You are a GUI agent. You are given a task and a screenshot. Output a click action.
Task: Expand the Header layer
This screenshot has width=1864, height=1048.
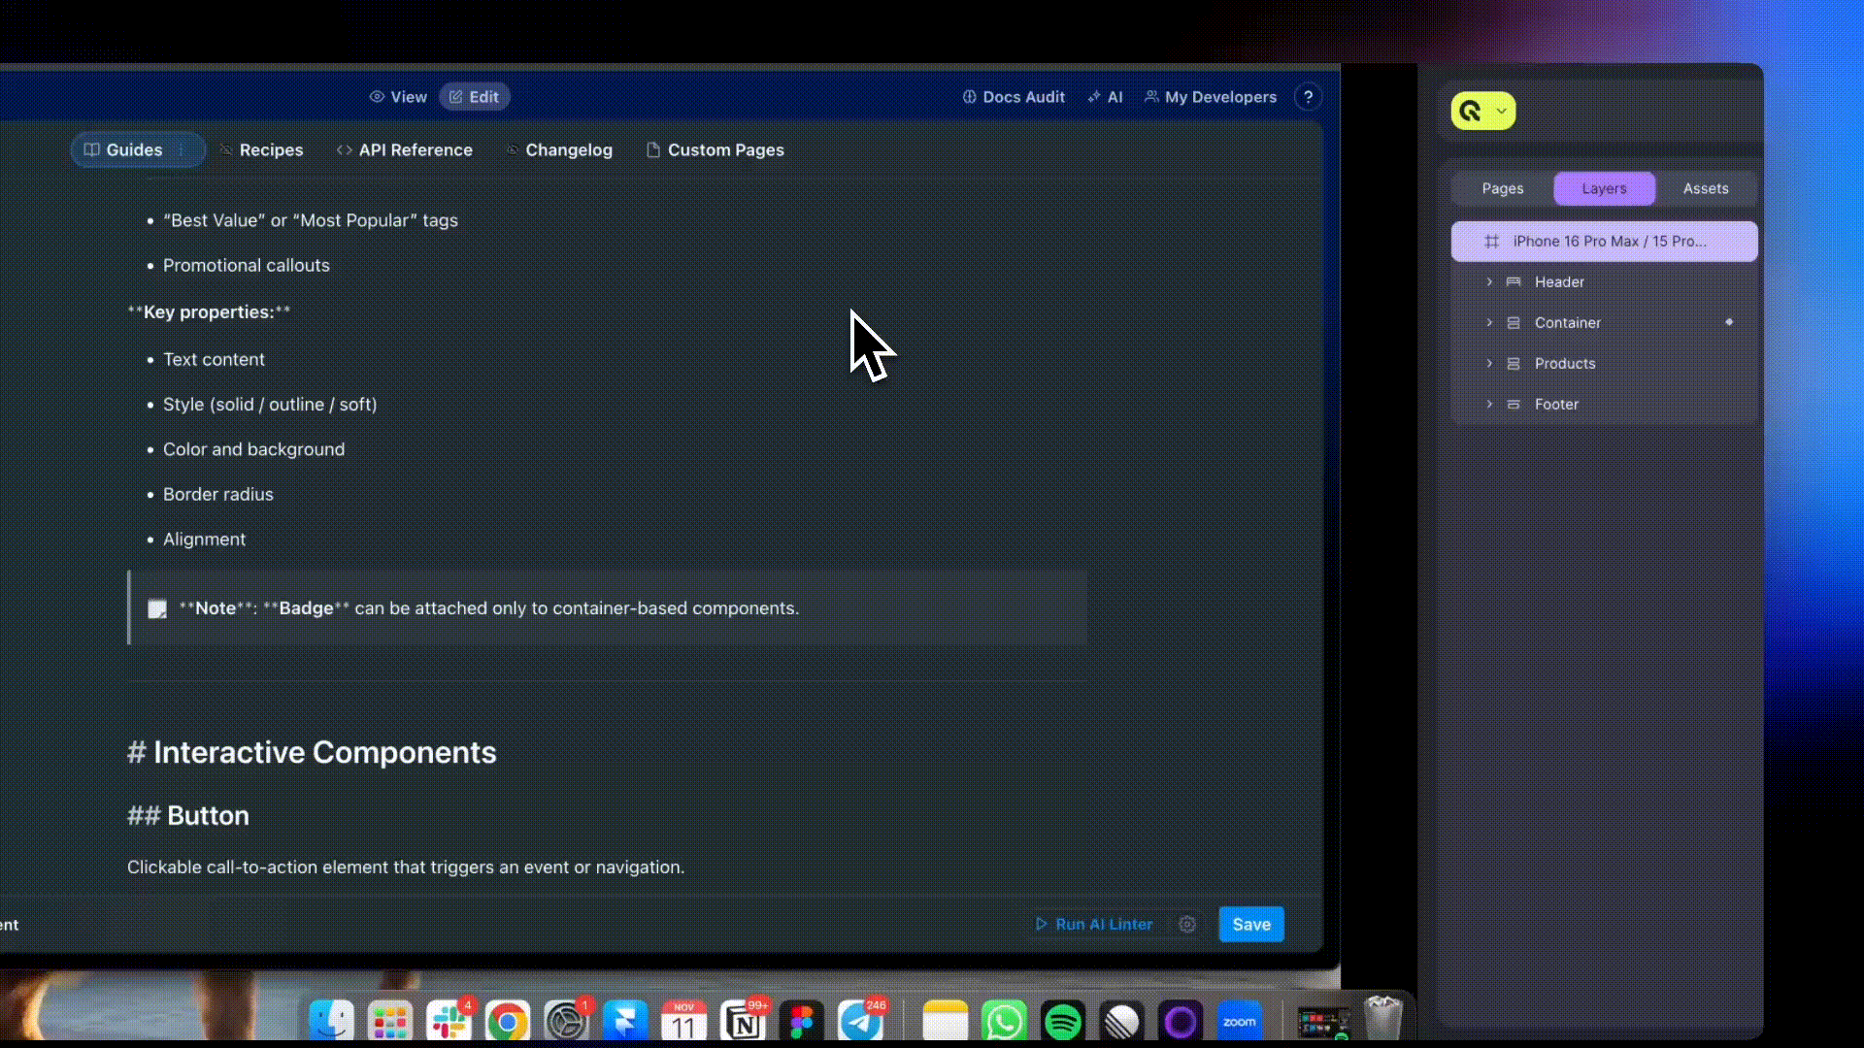(x=1489, y=282)
